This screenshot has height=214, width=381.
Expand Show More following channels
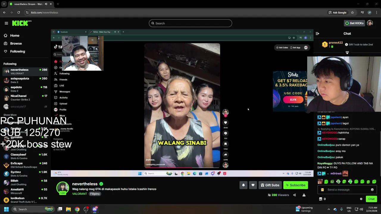[x=10, y=115]
